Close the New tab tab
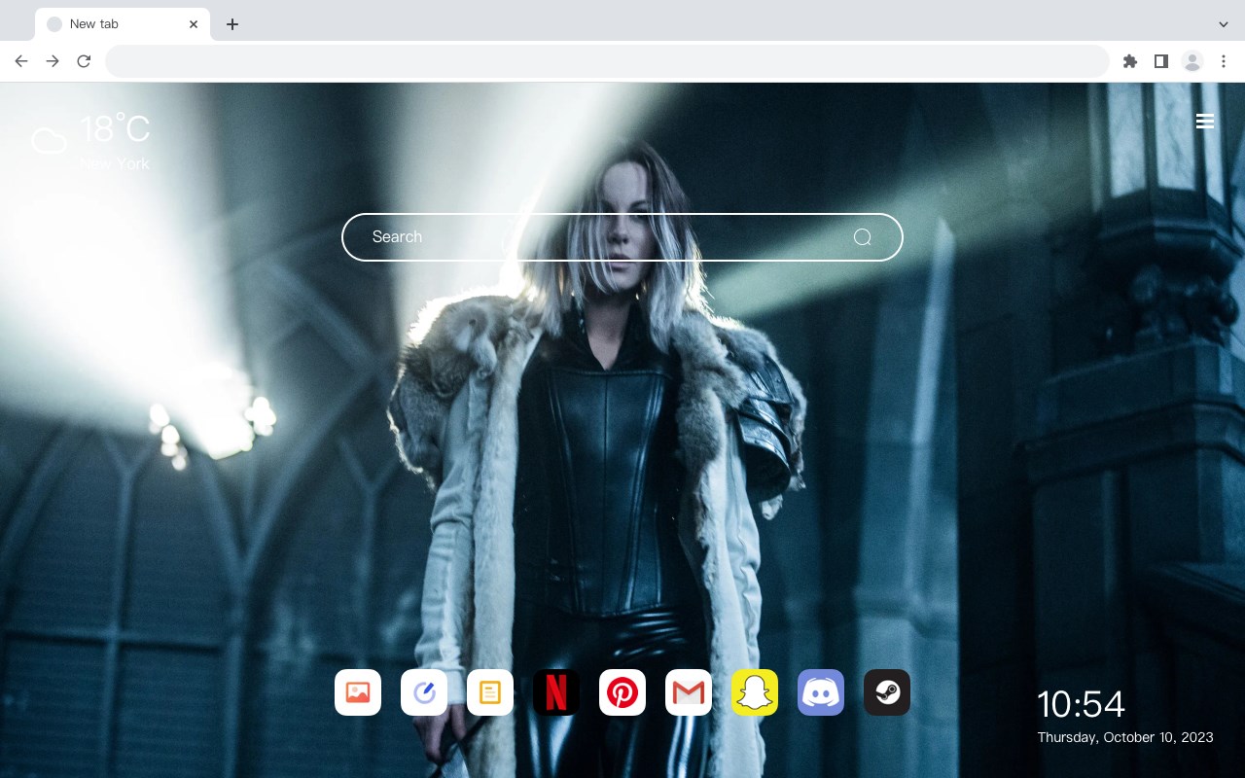The width and height of the screenshot is (1245, 778). [194, 24]
